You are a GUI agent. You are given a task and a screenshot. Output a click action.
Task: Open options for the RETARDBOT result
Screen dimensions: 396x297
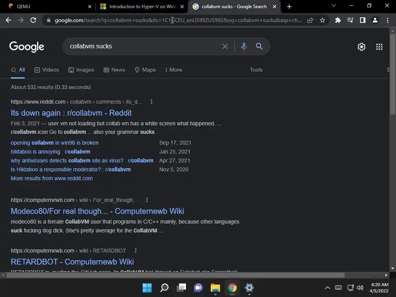point(136,251)
